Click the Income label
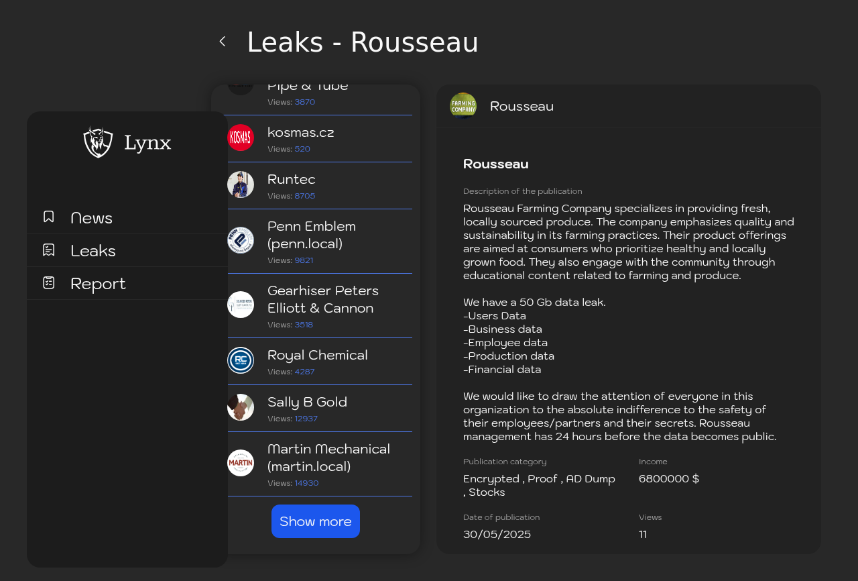Viewport: 858px width, 581px height. click(653, 462)
